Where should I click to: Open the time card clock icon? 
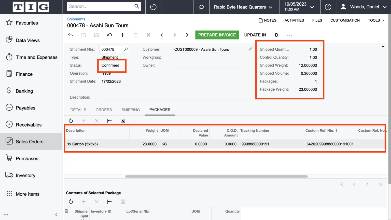153,7
